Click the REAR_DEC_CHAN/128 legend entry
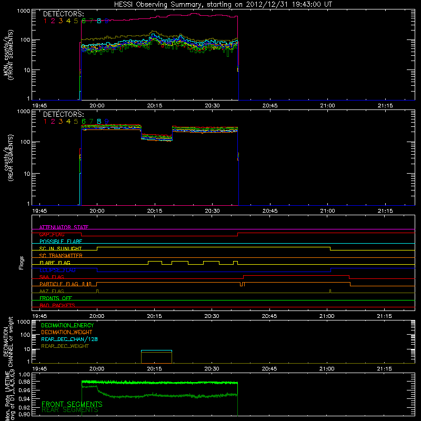Image resolution: width=421 pixels, height=421 pixels. point(69,339)
